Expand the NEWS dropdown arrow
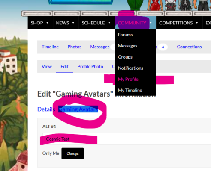Screen dimensions: 211x171 click(x=73, y=23)
